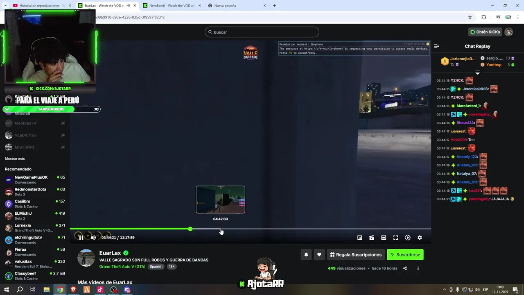Show hidden system tray icons
524x295 pixels.
tap(445, 290)
